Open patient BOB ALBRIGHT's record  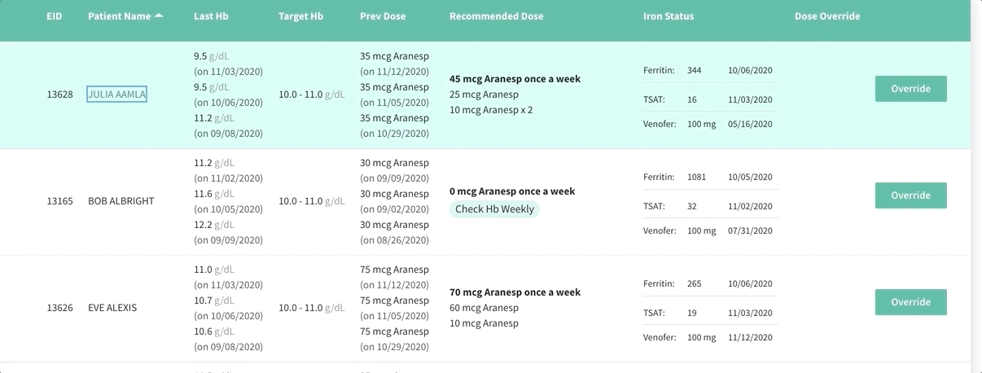click(121, 201)
